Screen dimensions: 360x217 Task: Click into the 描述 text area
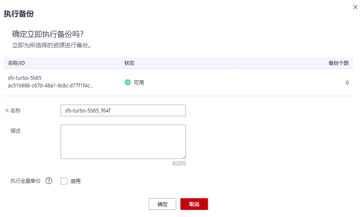(x=123, y=141)
